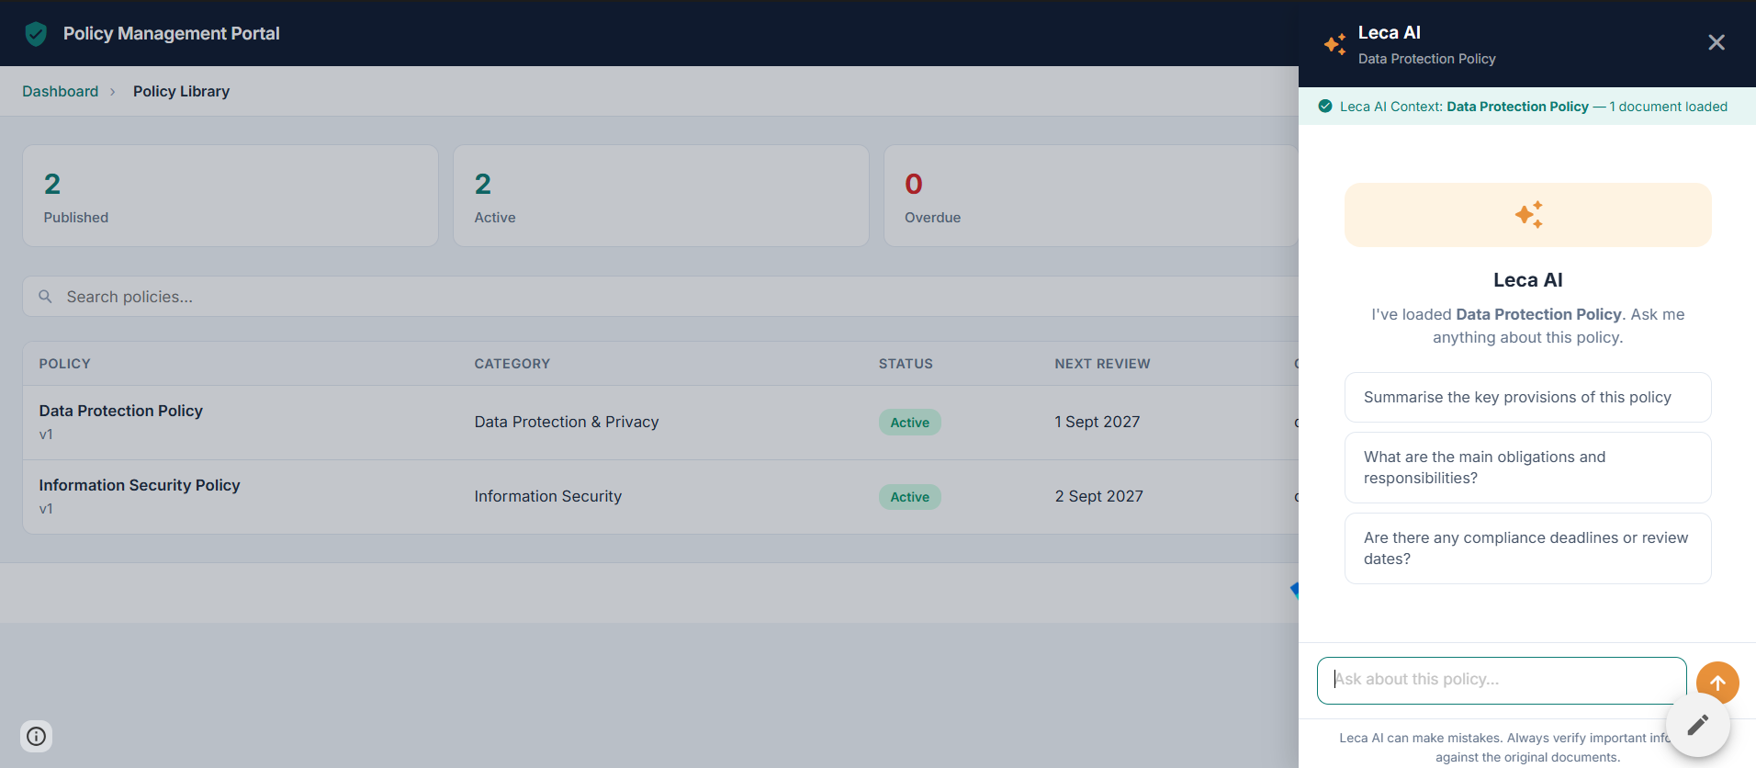This screenshot has width=1756, height=768.
Task: Focus the Search policies field
Action: [x=660, y=297]
